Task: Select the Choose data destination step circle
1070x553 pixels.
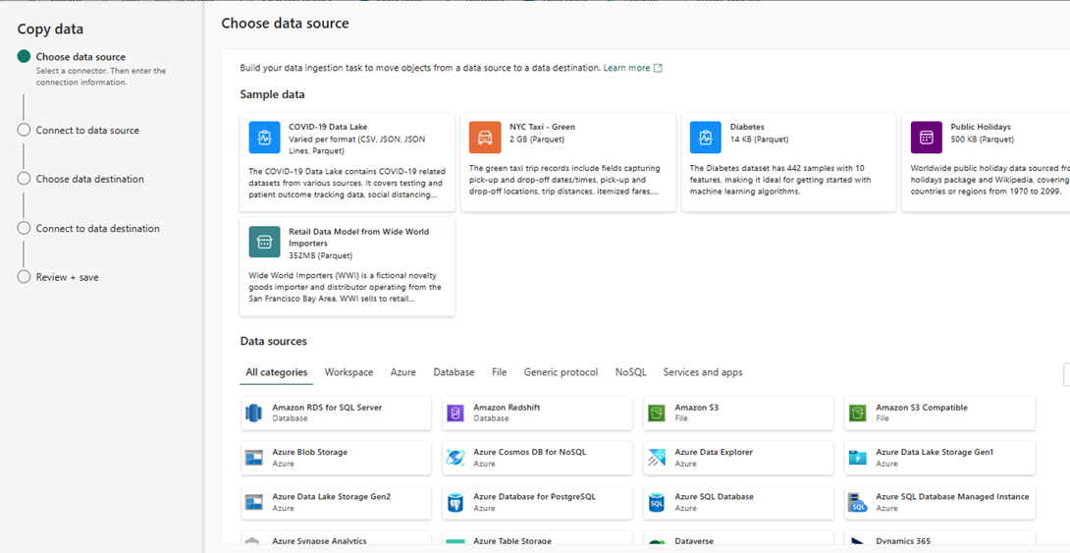Action: 24,179
